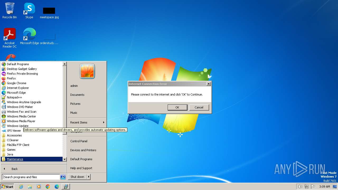
Task: Open Windows Update entry
Action: click(x=32, y=126)
